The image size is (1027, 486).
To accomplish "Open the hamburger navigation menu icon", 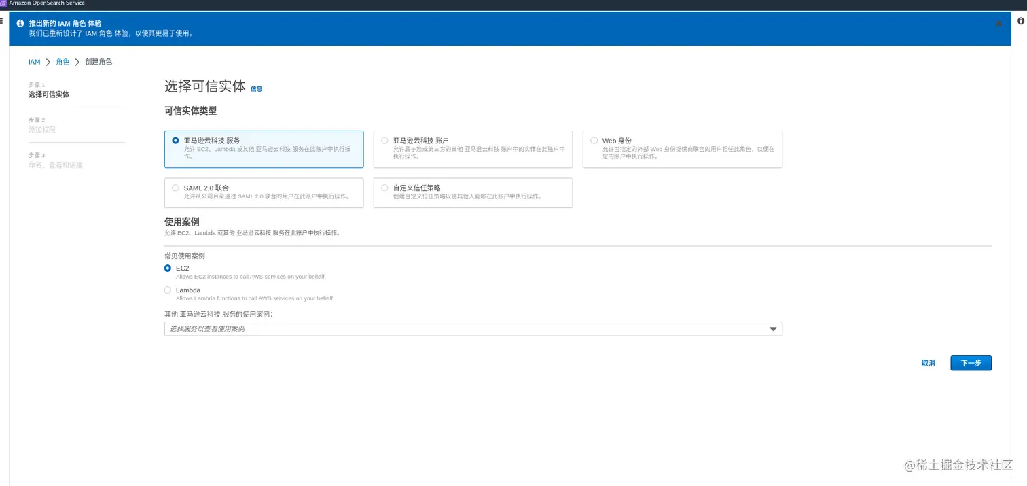I will click(x=1, y=21).
